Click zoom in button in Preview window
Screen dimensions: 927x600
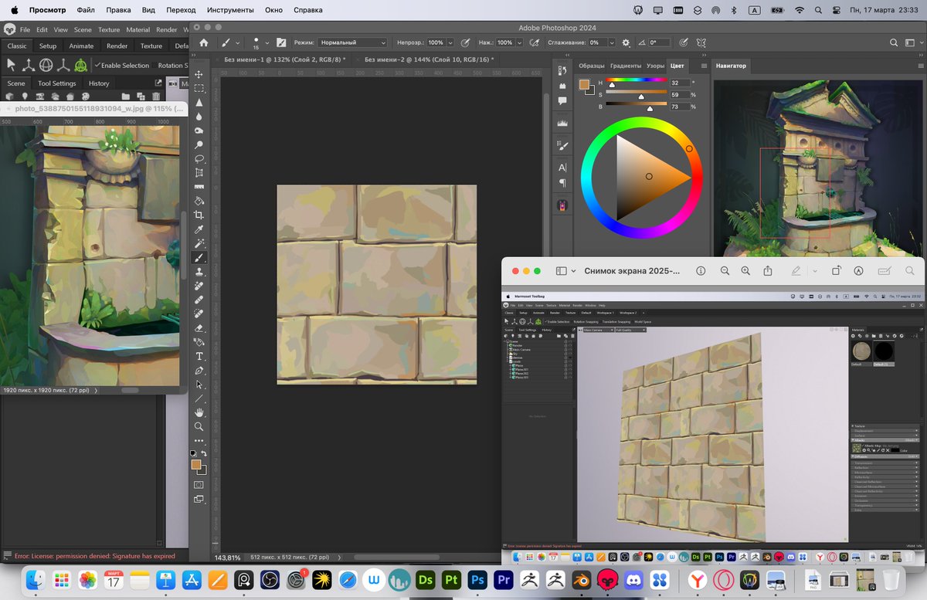point(745,271)
